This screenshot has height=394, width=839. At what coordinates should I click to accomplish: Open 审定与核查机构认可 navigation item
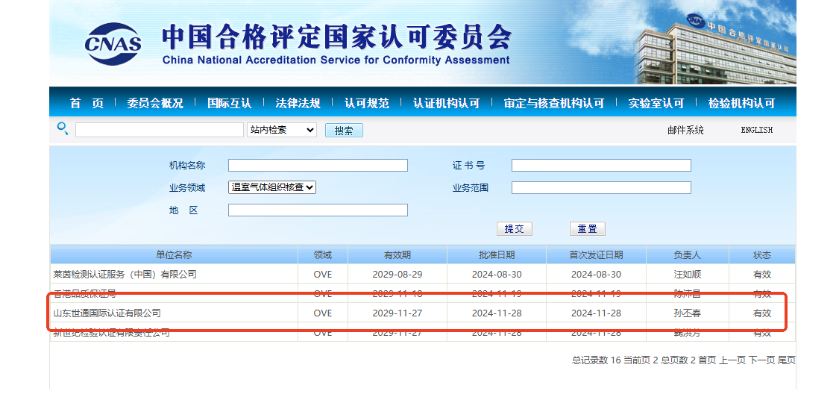click(554, 103)
